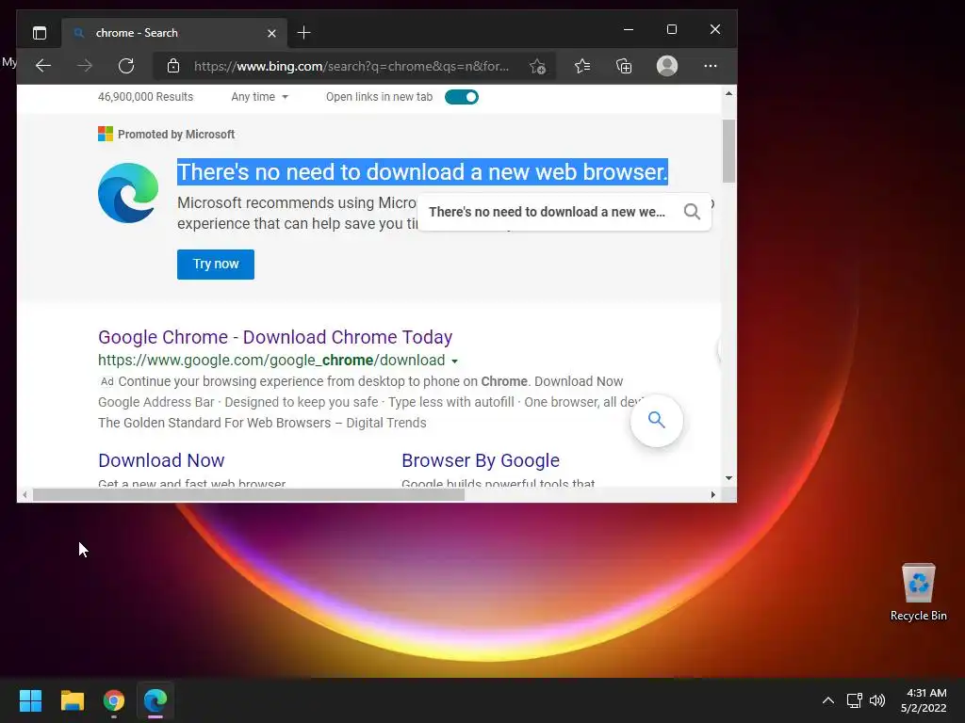Click 'The Golden Standard For Web Browsers' text
This screenshot has height=723, width=965.
215,423
